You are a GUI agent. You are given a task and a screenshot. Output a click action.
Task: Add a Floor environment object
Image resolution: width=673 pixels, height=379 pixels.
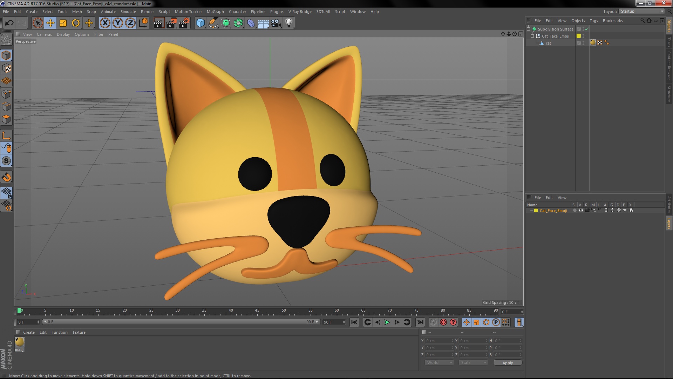264,23
